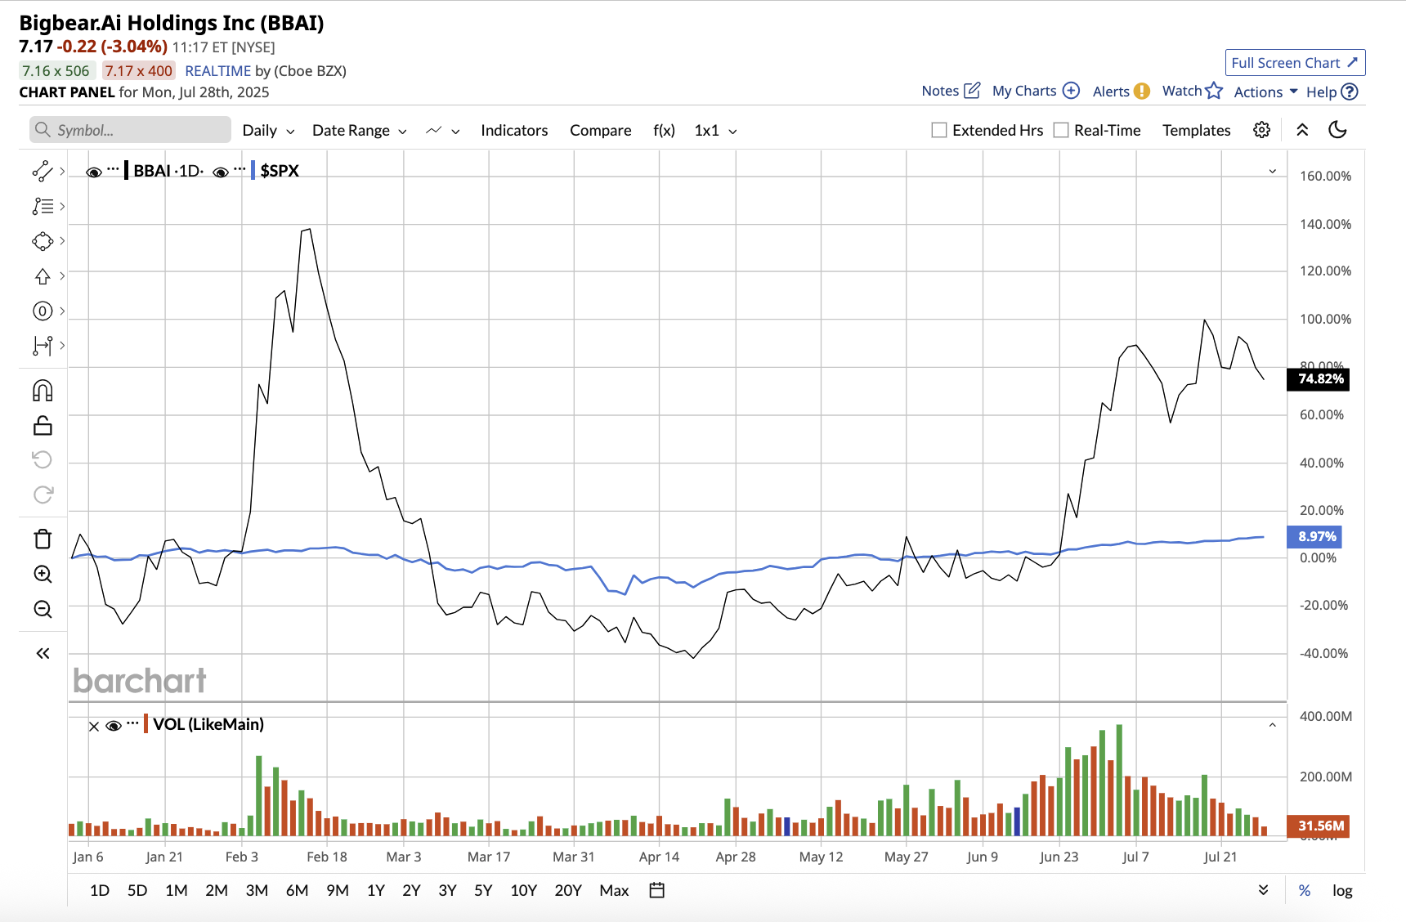Open the calendar date picker icon
1406x922 pixels.
coord(656,890)
